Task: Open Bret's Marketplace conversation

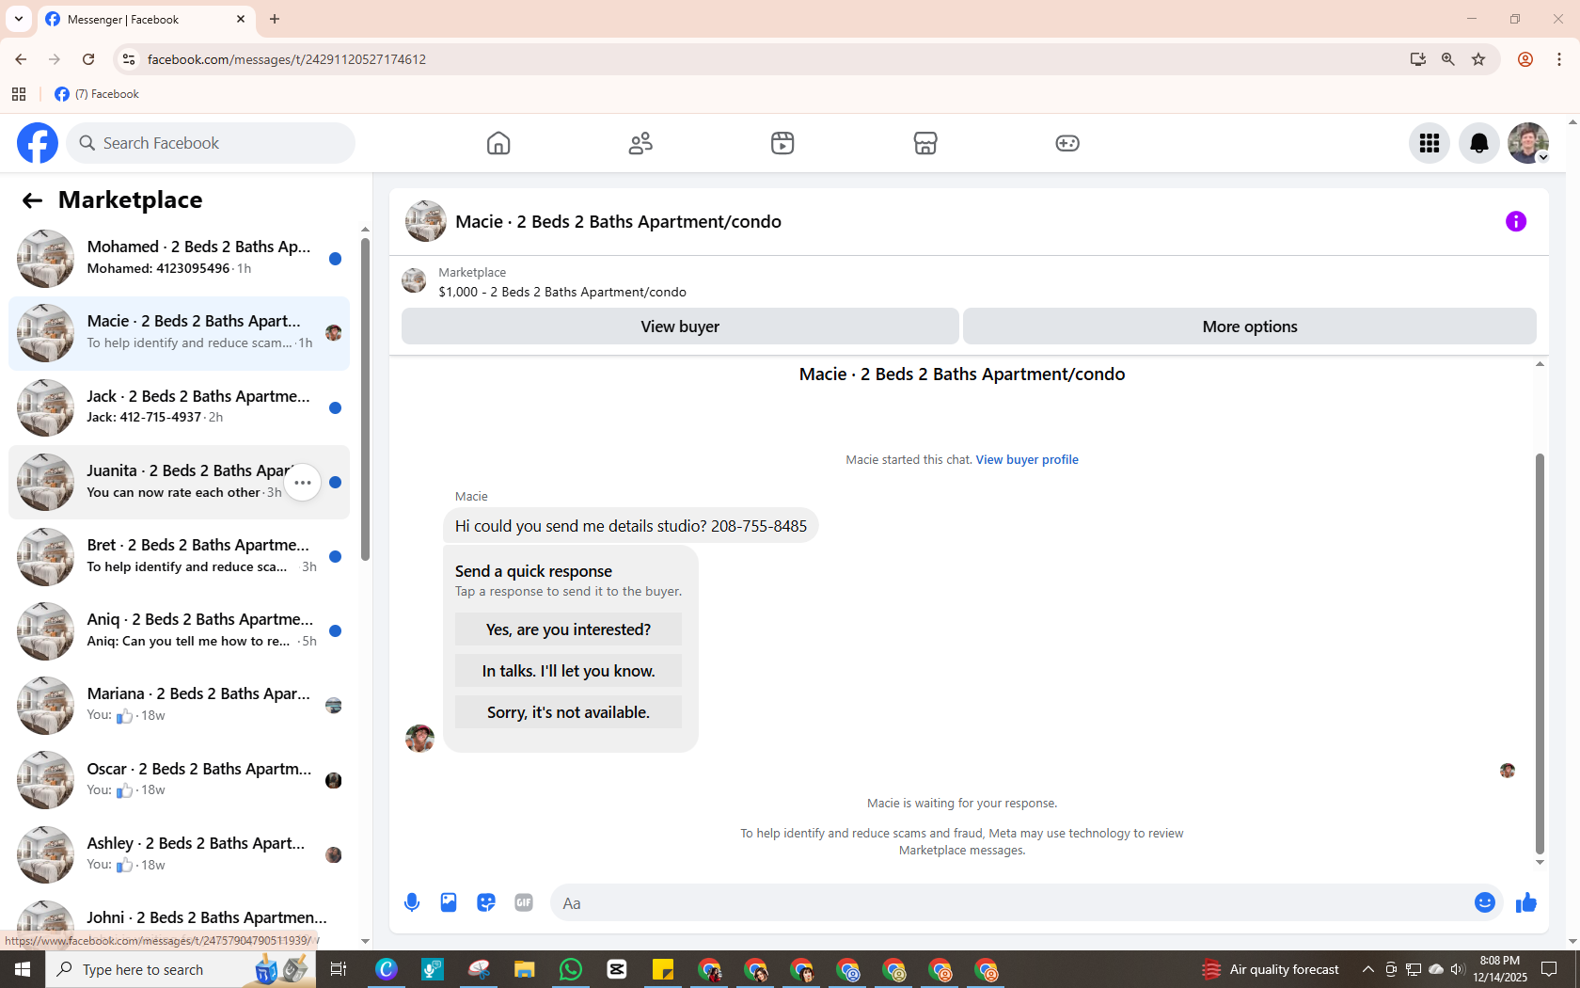Action: click(x=179, y=556)
